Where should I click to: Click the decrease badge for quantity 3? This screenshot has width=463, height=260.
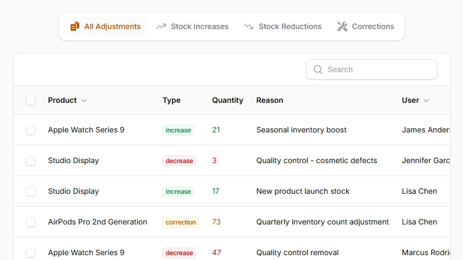click(179, 160)
